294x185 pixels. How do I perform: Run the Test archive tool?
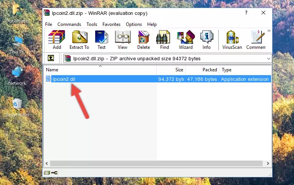(101, 40)
